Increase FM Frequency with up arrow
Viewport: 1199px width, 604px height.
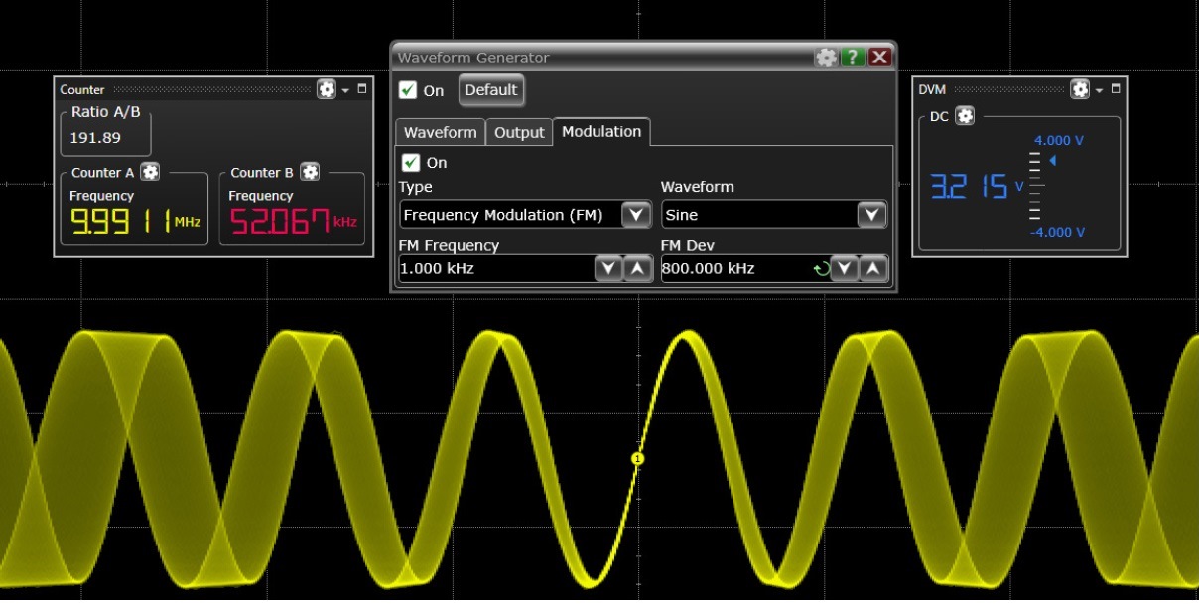click(x=637, y=268)
